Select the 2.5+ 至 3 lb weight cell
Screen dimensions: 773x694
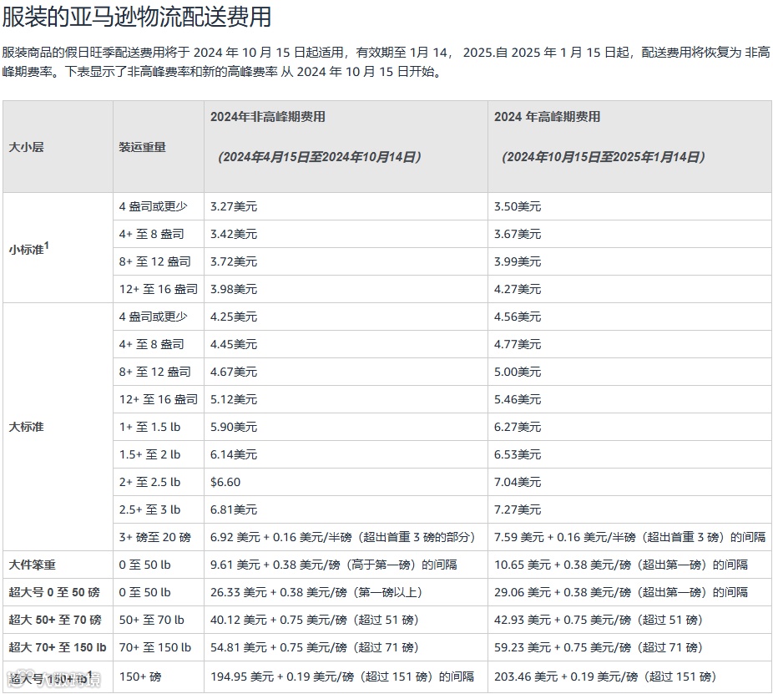159,510
